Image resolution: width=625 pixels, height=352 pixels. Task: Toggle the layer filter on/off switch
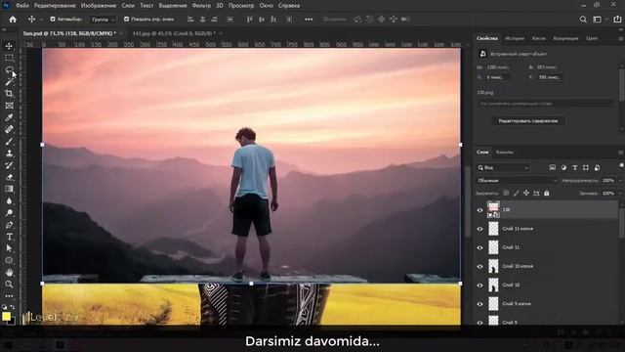[621, 165]
